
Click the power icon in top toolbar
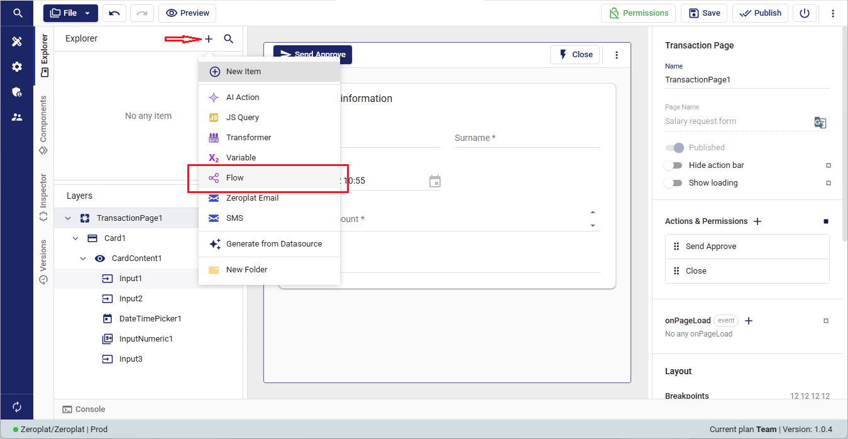805,13
